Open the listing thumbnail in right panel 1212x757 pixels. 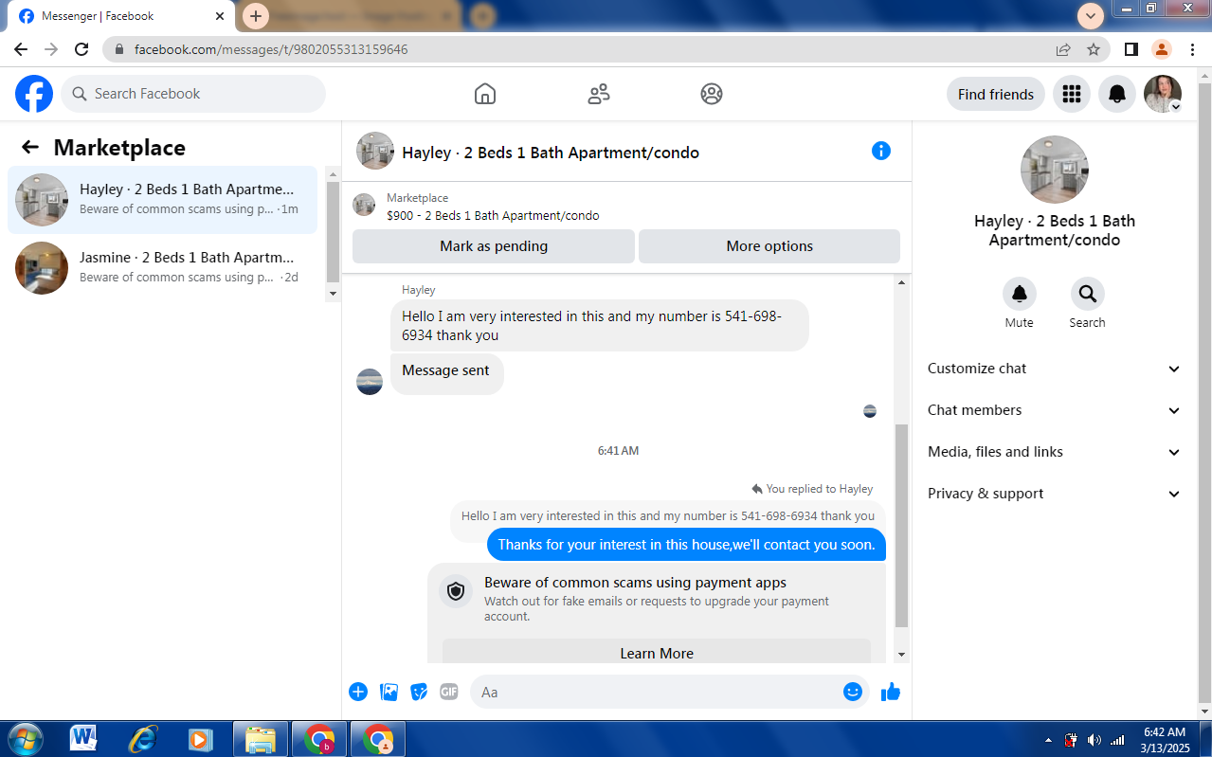(x=1054, y=170)
